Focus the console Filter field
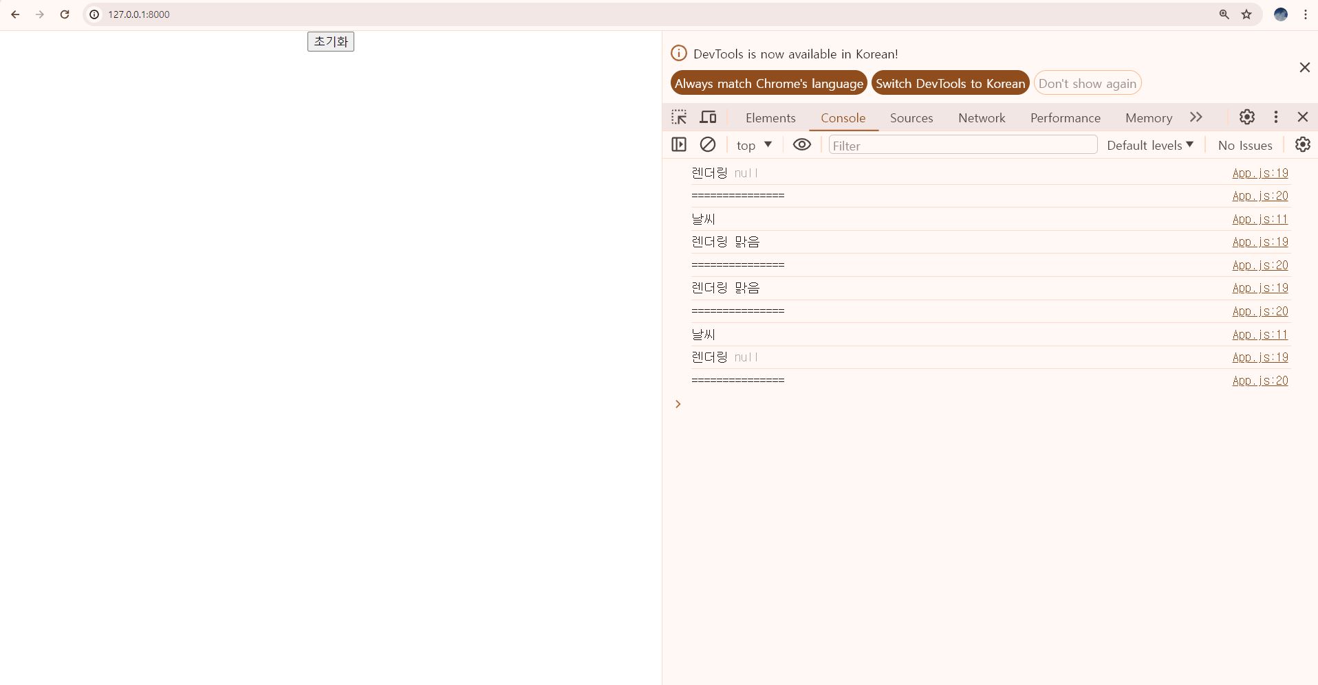This screenshot has width=1318, height=685. click(963, 145)
